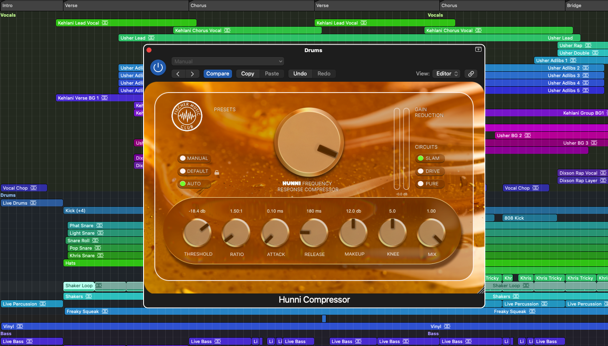Select the Hats region

(x=103, y=263)
